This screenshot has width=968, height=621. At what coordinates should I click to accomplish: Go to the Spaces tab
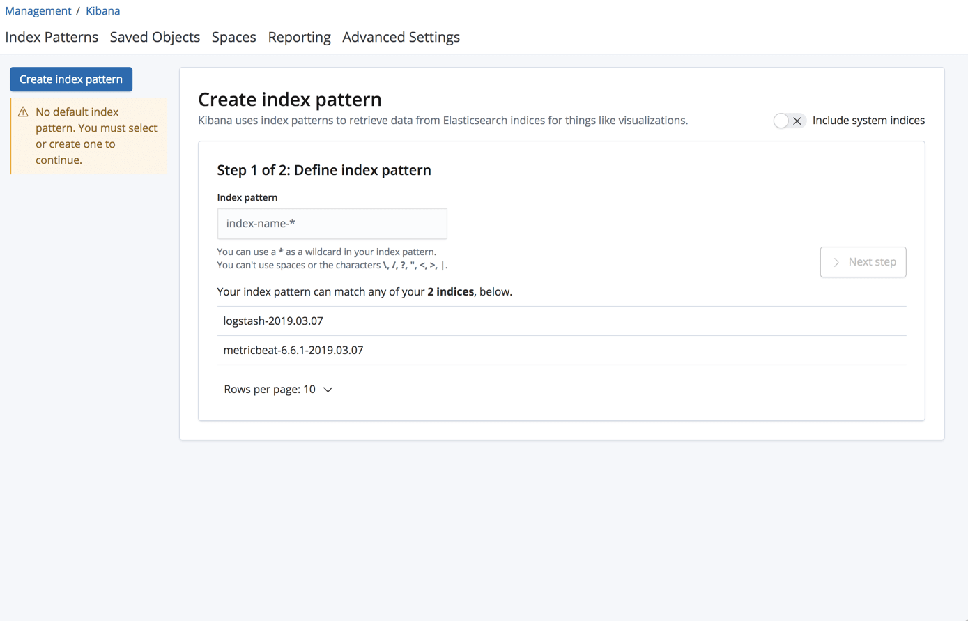(234, 37)
